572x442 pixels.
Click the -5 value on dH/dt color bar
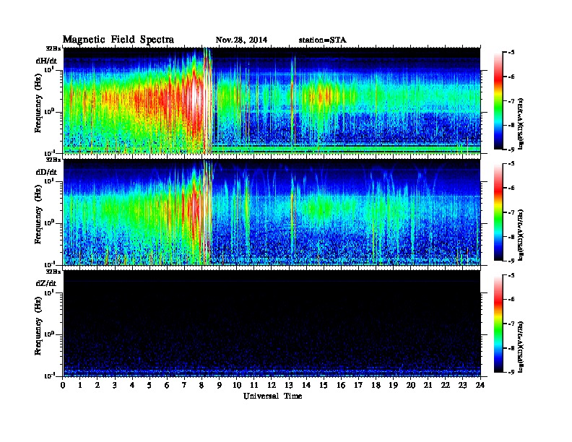pos(511,53)
